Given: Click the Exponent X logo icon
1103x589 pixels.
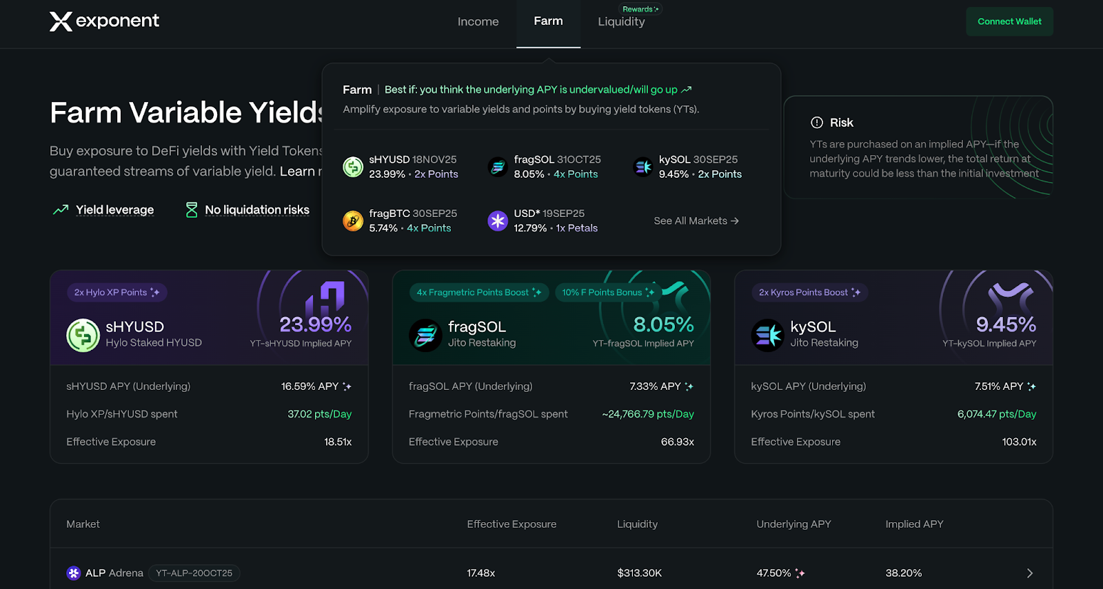Looking at the screenshot, I should [x=61, y=21].
